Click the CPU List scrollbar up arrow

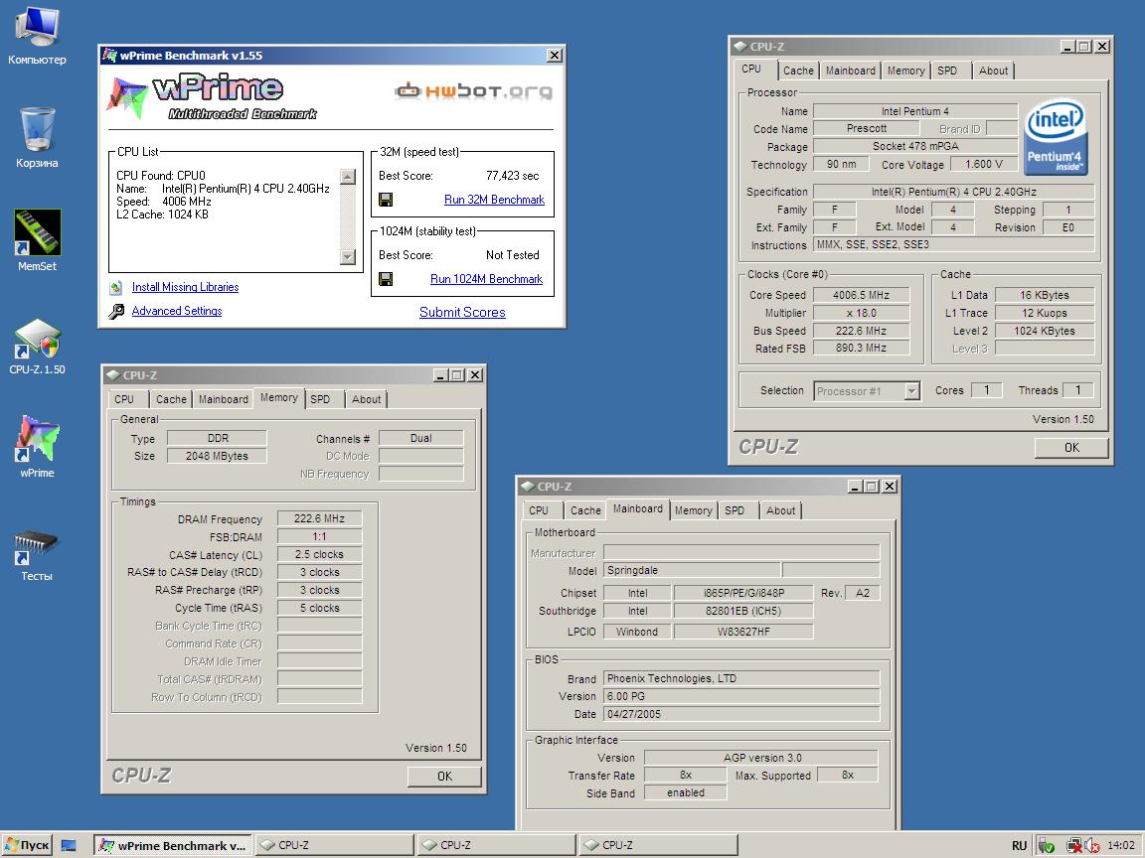(x=348, y=177)
